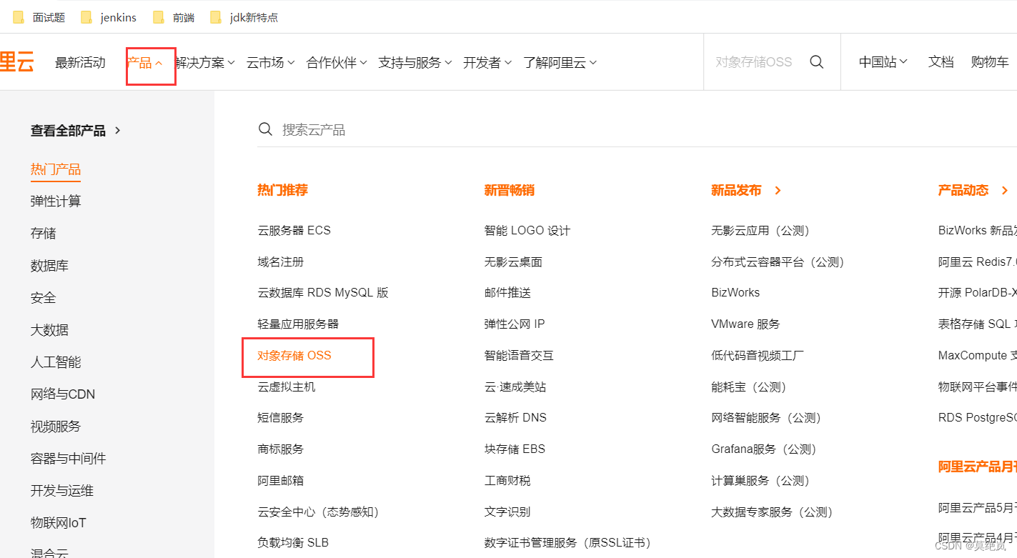This screenshot has height=558, width=1017.
Task: Click the 文字识别 link
Action: click(x=507, y=512)
